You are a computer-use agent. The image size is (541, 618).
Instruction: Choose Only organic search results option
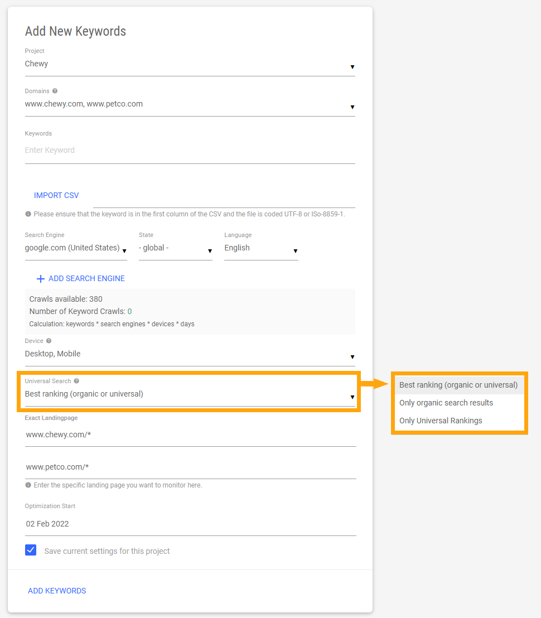click(x=459, y=403)
